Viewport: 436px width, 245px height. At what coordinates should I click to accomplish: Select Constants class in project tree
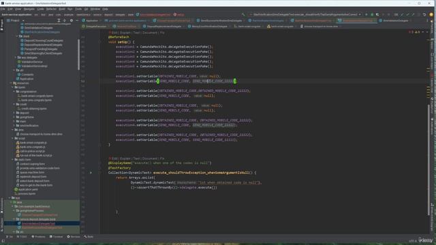[27, 74]
